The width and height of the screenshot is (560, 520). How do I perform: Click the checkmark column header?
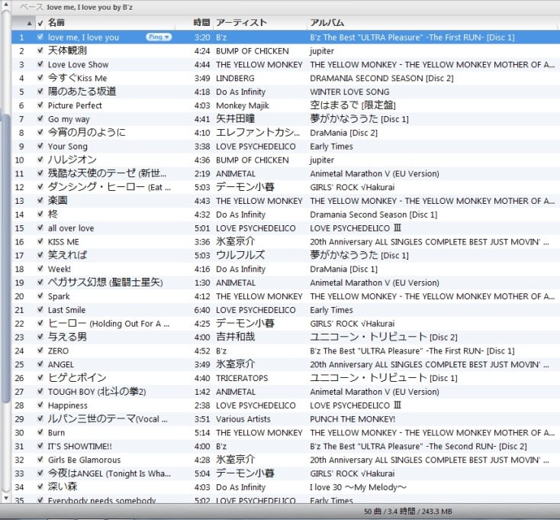tap(40, 23)
